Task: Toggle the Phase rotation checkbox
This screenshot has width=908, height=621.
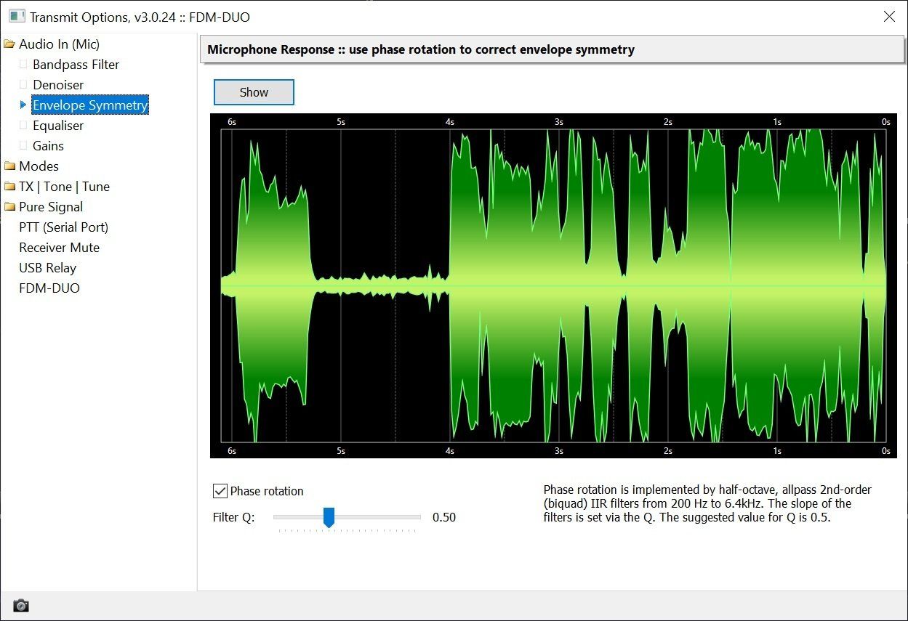Action: [x=220, y=491]
